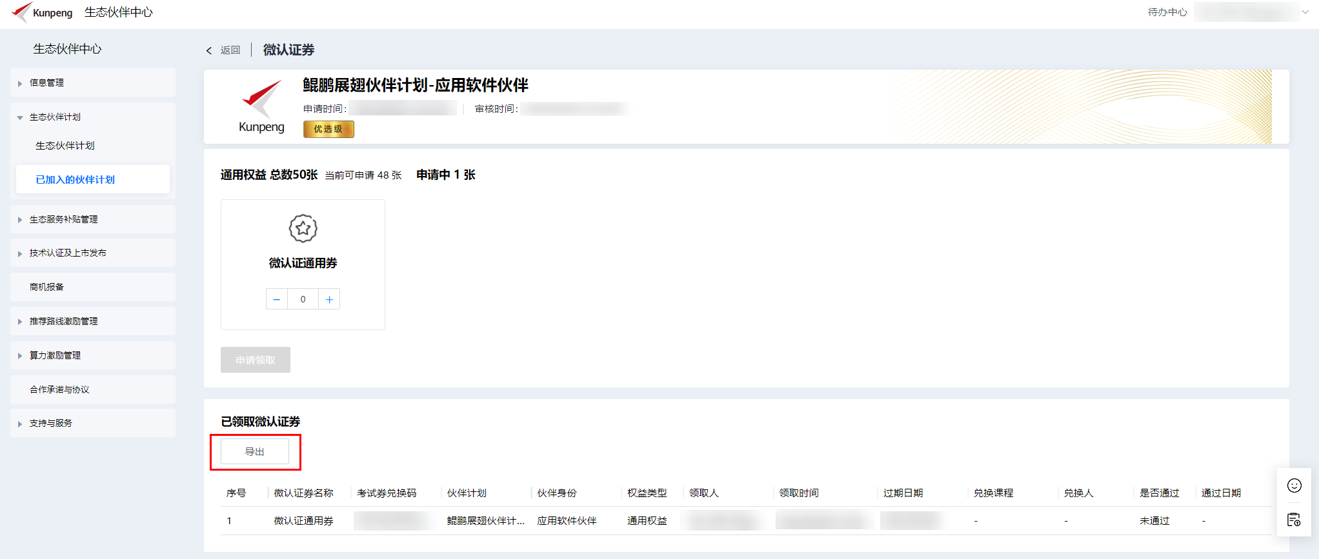The width and height of the screenshot is (1319, 559).
Task: Click the voucher quantity input field
Action: pyautogui.click(x=303, y=299)
